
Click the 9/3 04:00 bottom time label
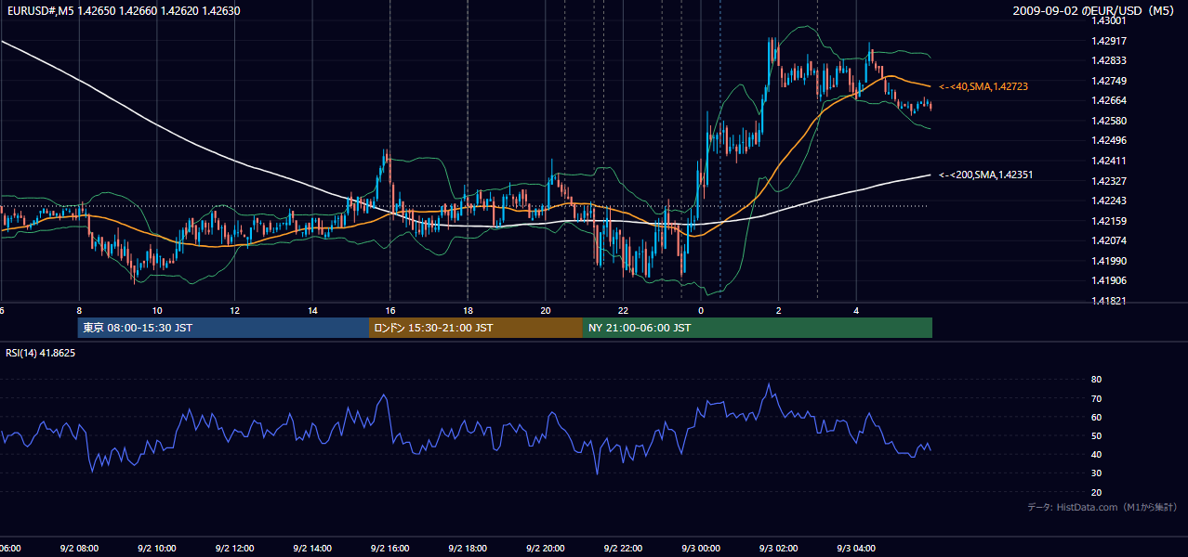click(x=856, y=549)
